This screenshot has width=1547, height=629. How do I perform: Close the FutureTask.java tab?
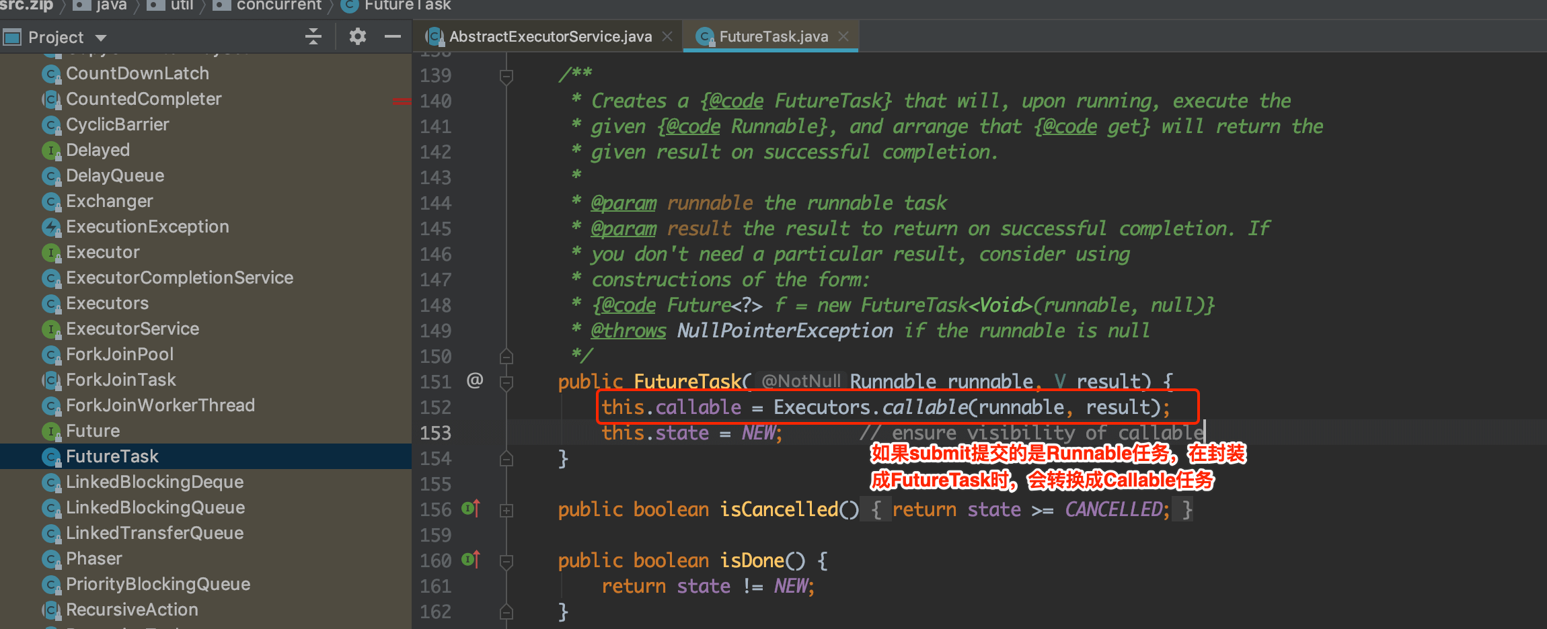(843, 36)
